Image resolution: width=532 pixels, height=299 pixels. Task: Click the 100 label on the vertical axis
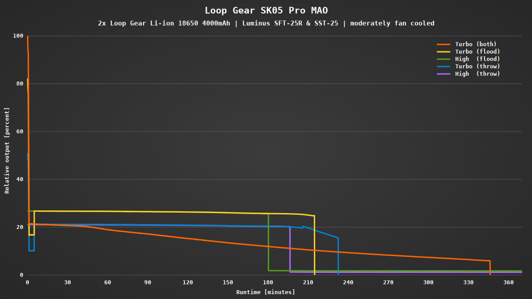pyautogui.click(x=18, y=36)
